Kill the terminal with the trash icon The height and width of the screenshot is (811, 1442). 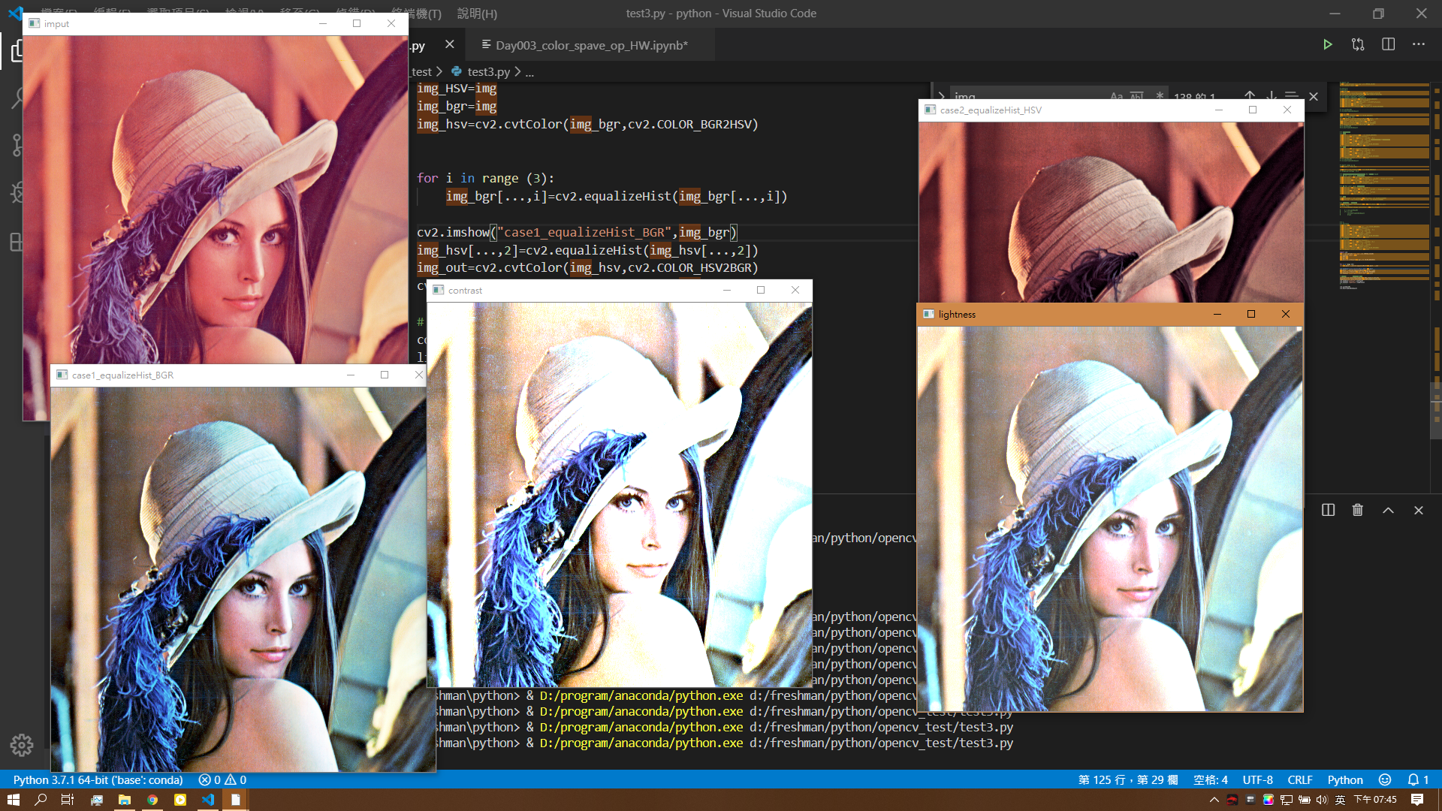coord(1357,510)
